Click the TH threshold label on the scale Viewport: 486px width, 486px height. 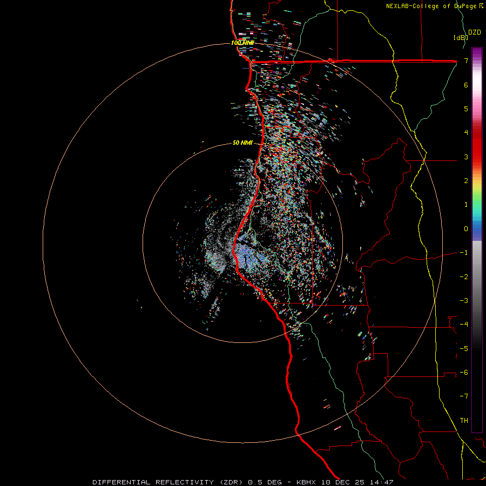[464, 420]
